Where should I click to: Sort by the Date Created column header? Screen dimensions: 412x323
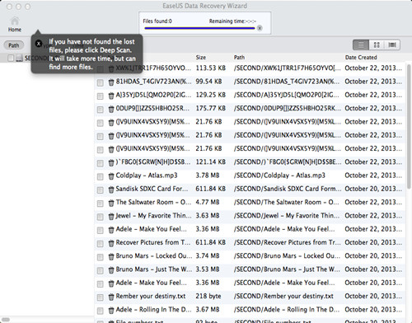pos(361,58)
